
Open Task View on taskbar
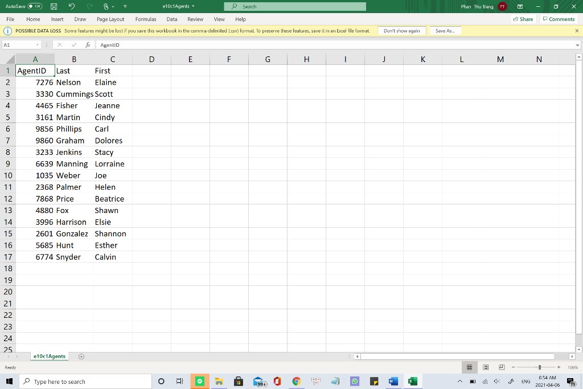coord(179,382)
